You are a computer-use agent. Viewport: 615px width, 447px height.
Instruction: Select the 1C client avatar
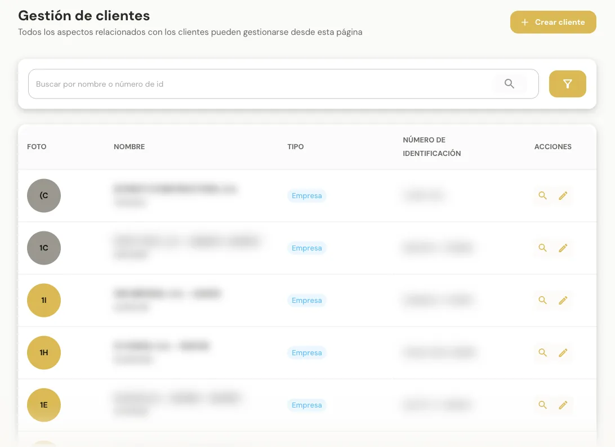pyautogui.click(x=44, y=248)
